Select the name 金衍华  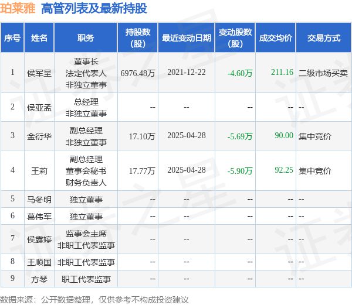[x=39, y=136]
